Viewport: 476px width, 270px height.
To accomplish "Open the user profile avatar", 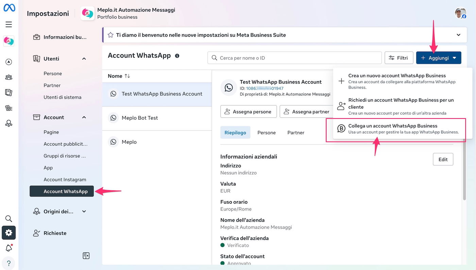I will click(460, 13).
